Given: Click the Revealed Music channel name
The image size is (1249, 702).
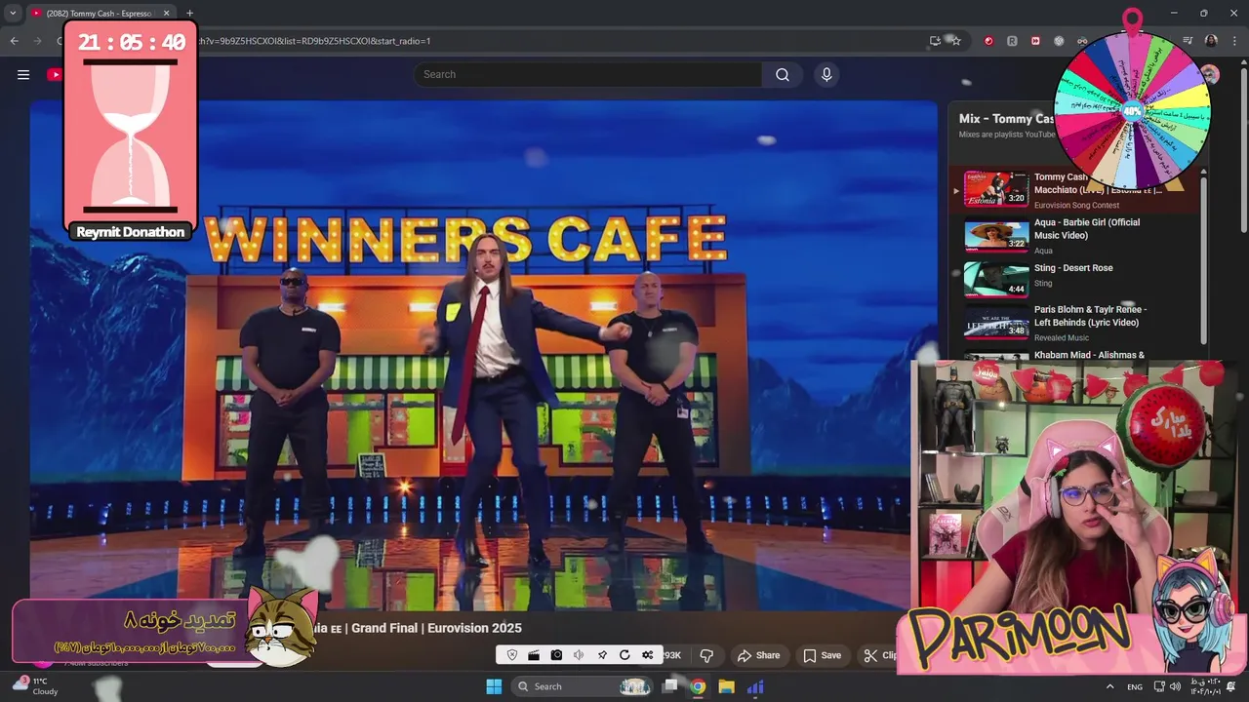Looking at the screenshot, I should (x=1062, y=337).
